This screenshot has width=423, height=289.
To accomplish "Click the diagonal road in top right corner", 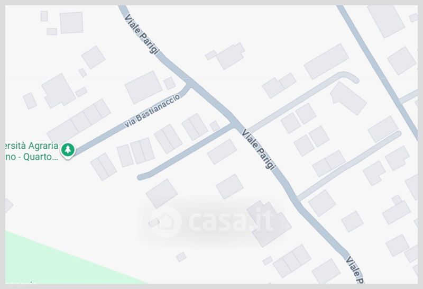I will [377, 71].
